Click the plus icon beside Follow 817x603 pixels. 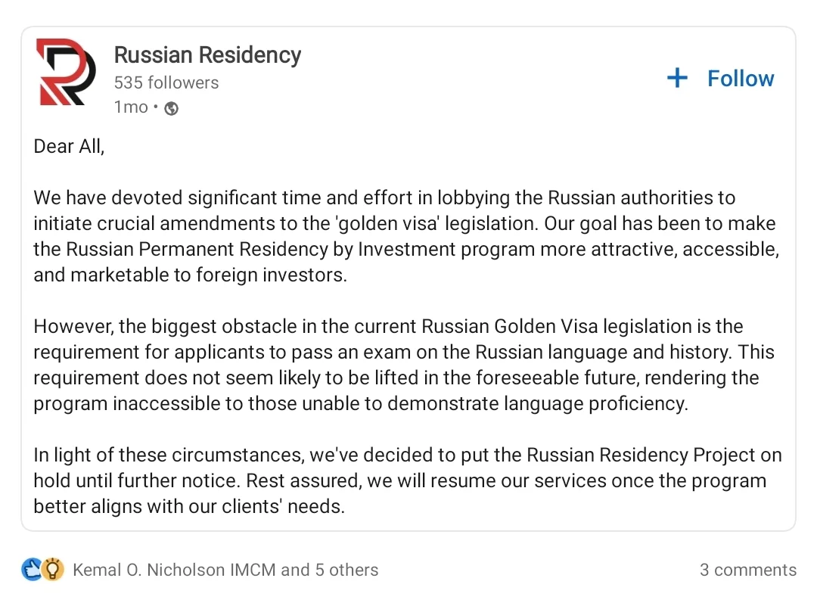point(677,78)
